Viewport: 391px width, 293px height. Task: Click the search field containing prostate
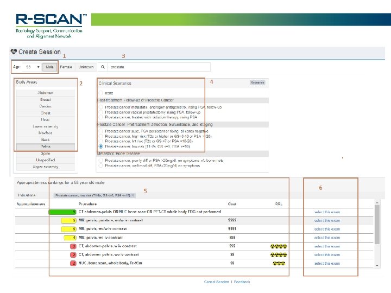pyautogui.click(x=159, y=67)
